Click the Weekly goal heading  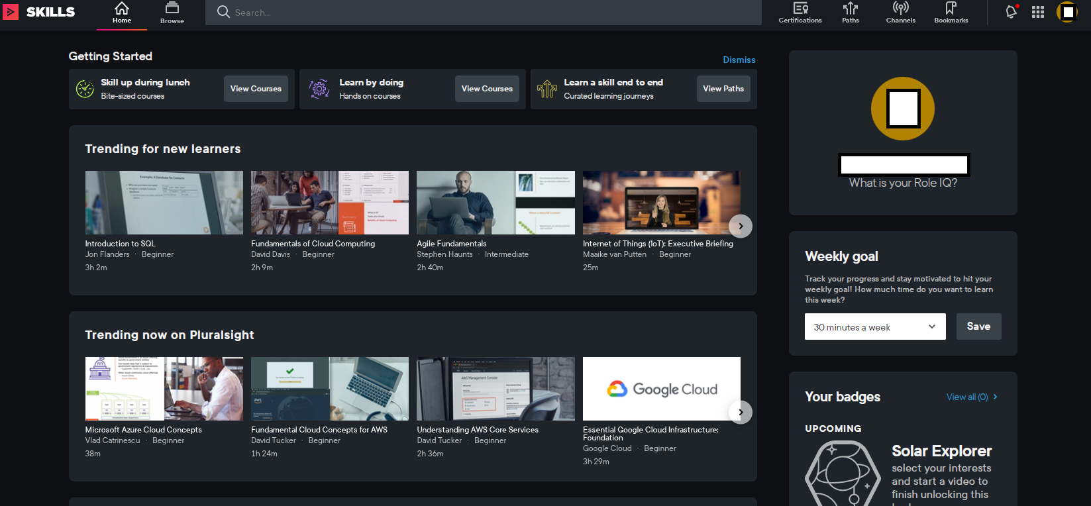click(x=841, y=256)
